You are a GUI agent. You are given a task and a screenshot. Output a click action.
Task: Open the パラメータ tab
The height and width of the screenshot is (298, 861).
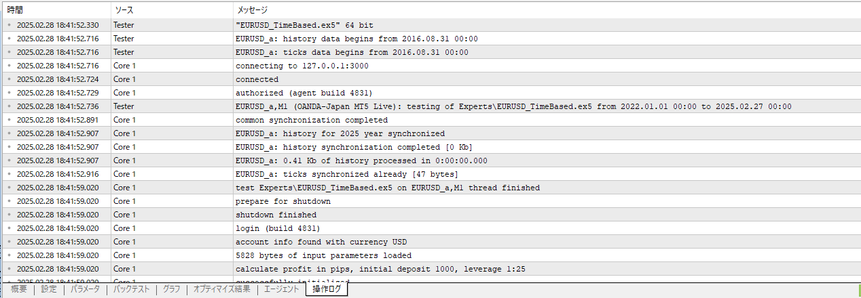(x=85, y=289)
